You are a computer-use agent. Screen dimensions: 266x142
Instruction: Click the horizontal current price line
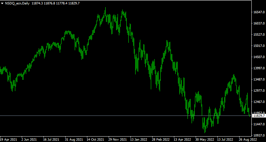pos(126,116)
